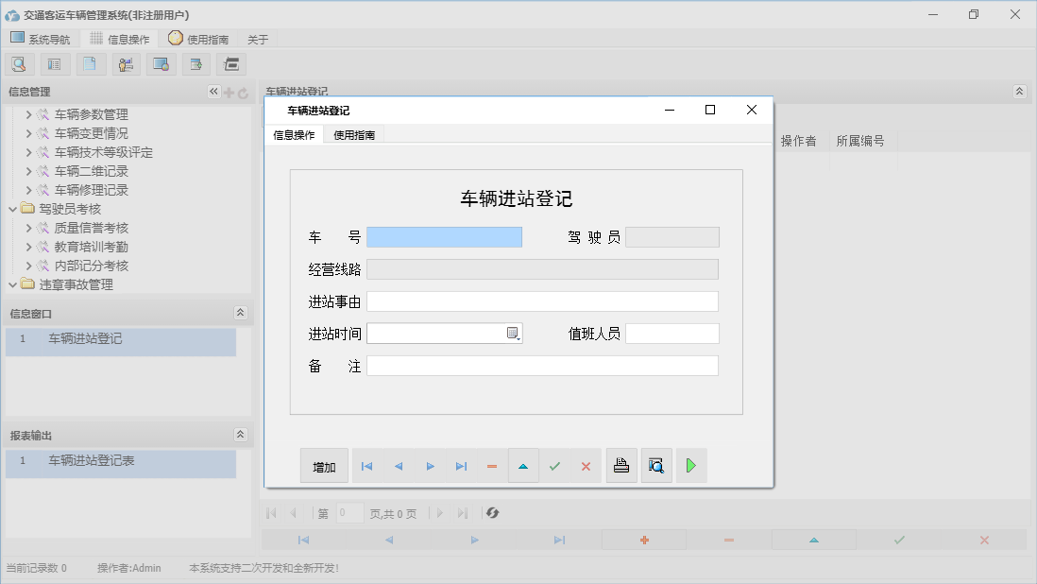Screen dimensions: 1037x584
Task: Switch to the 使用指南 tab in the dialog
Action: click(x=354, y=134)
